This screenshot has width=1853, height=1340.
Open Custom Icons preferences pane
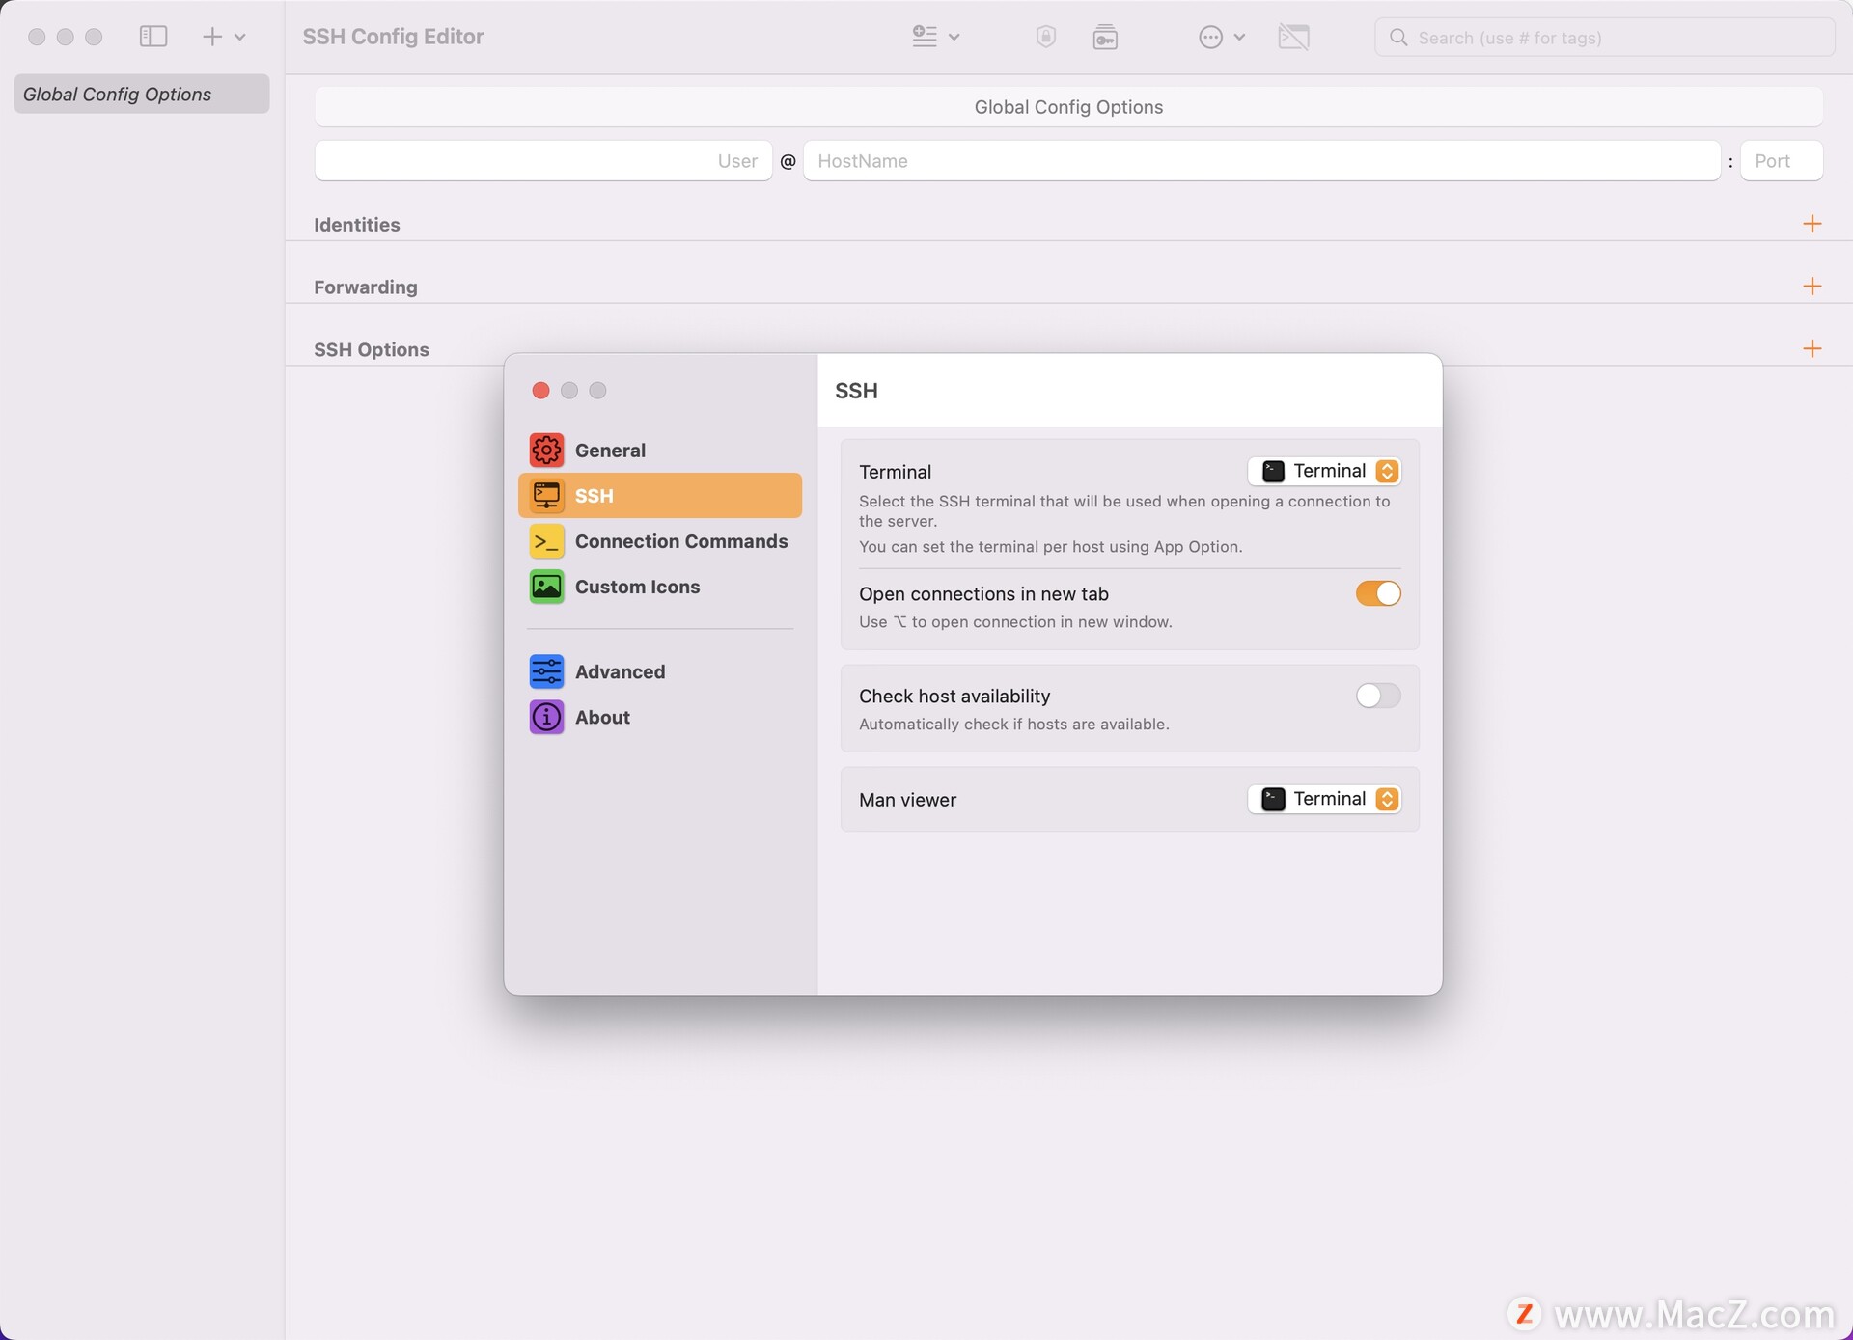coord(637,587)
